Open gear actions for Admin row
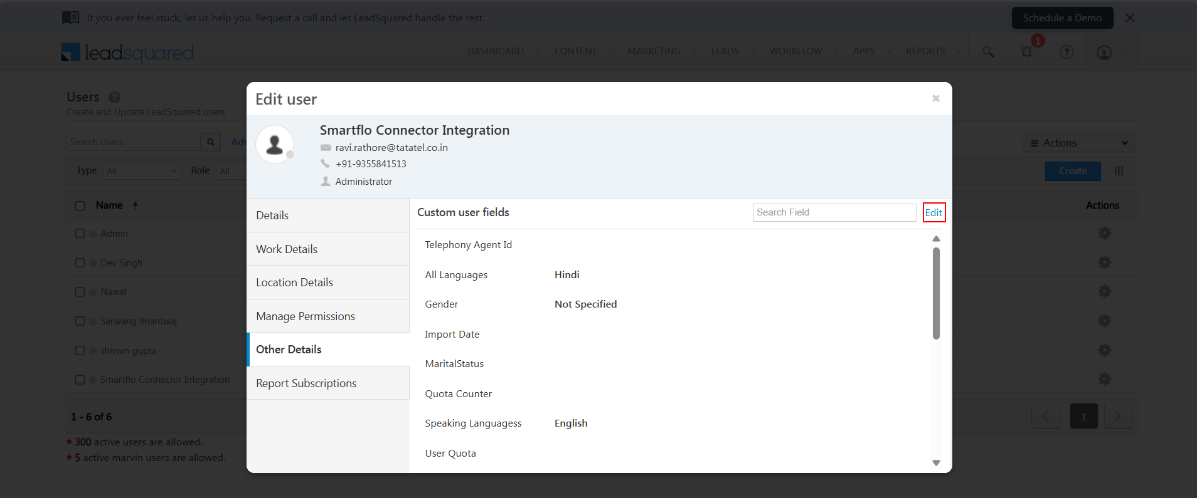The width and height of the screenshot is (1197, 498). point(1104,233)
